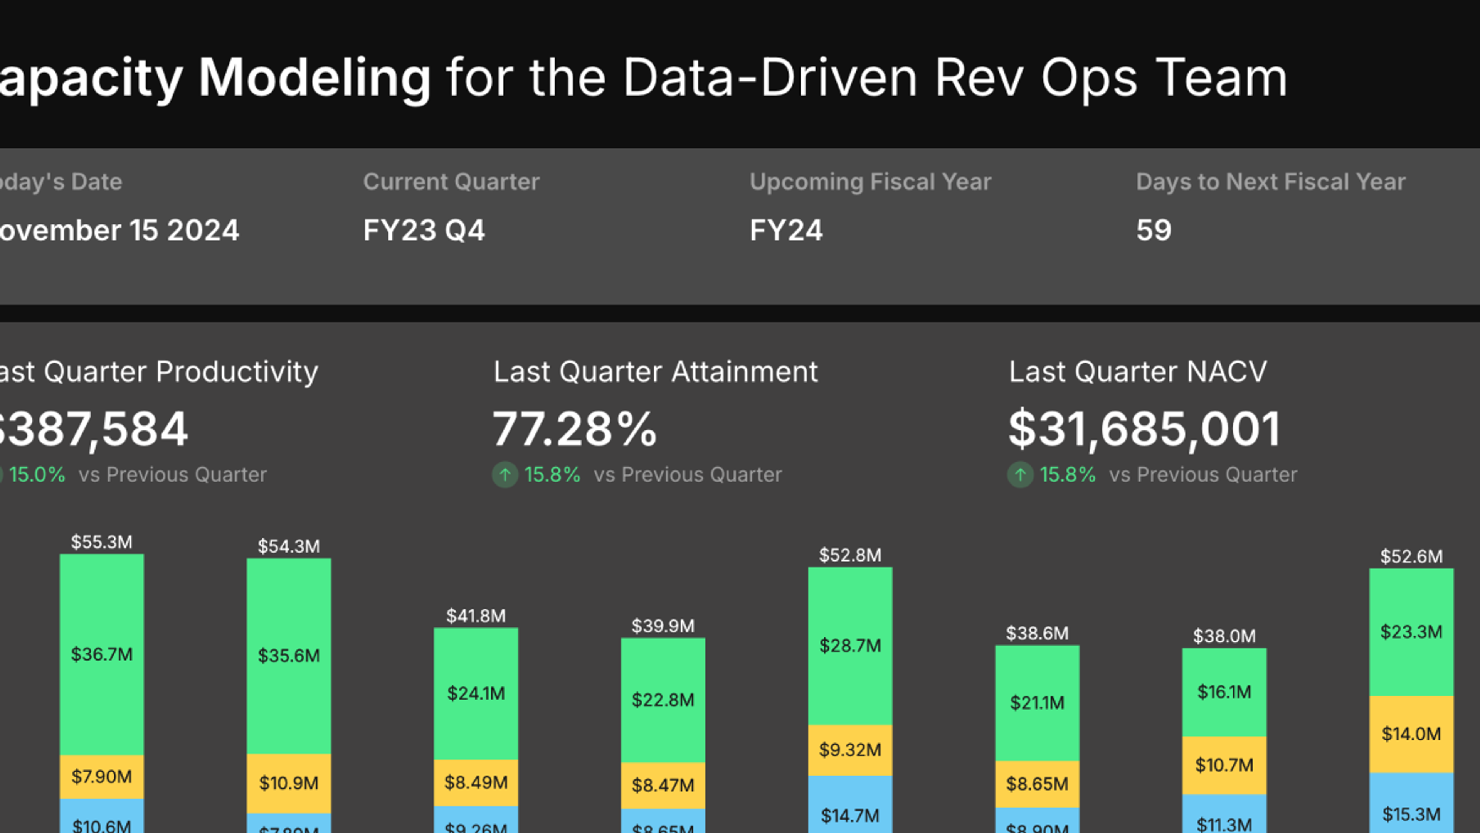
Task: Select the Current Quarter value FY23 Q4
Action: [x=424, y=231]
